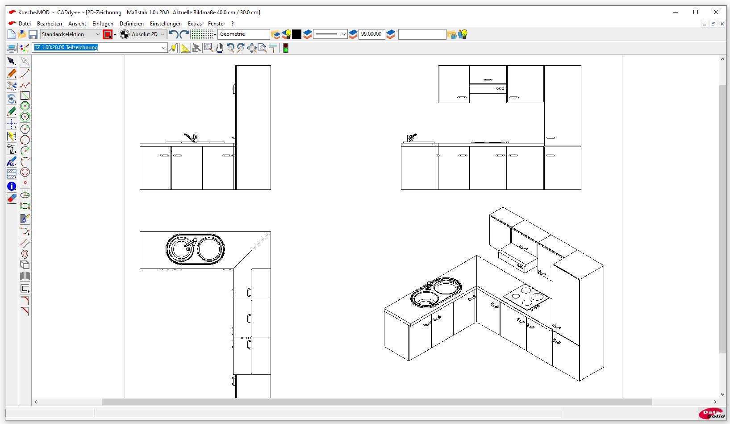This screenshot has width=730, height=424.
Task: Open the color palette settings icon
Action: pos(25,48)
